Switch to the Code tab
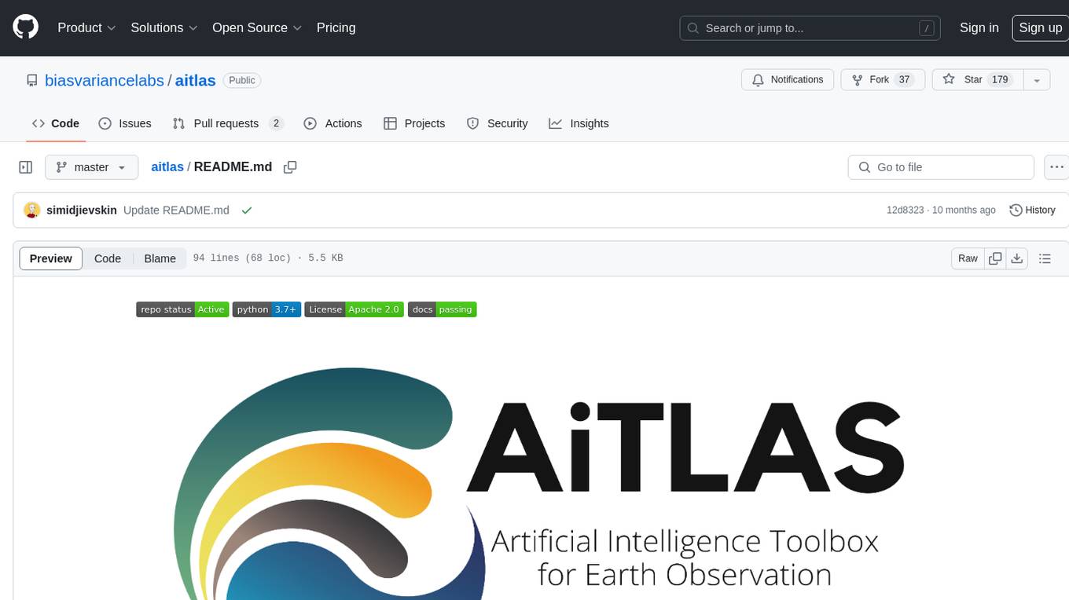Image resolution: width=1069 pixels, height=600 pixels. click(56, 123)
